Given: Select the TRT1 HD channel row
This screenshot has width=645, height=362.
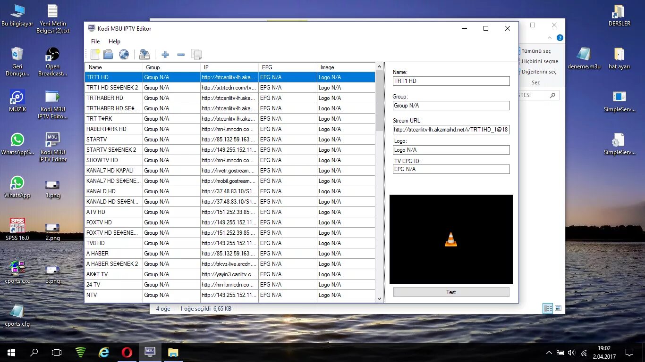Looking at the screenshot, I should pos(230,77).
